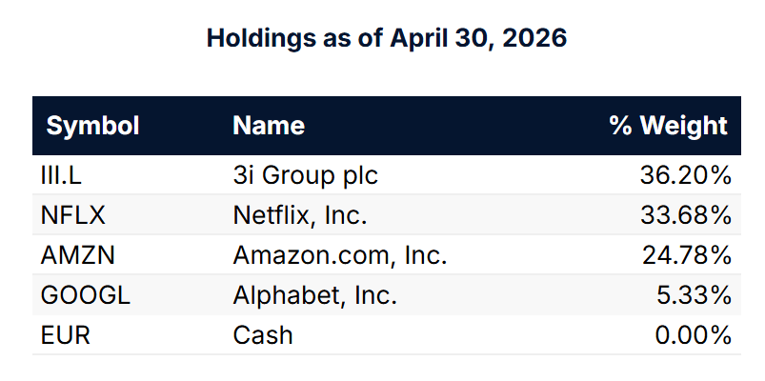
Task: Click the Alphabet, Inc. name
Action: pos(315,295)
